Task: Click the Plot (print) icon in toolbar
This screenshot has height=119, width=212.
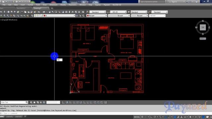Action: point(8,12)
